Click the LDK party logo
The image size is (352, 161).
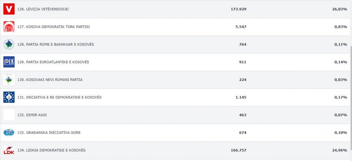(x=9, y=150)
